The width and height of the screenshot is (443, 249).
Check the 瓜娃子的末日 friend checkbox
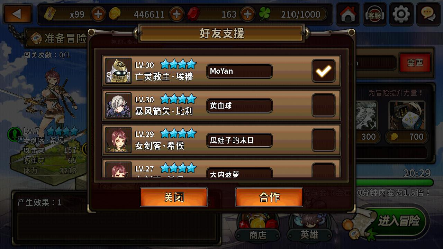click(324, 140)
